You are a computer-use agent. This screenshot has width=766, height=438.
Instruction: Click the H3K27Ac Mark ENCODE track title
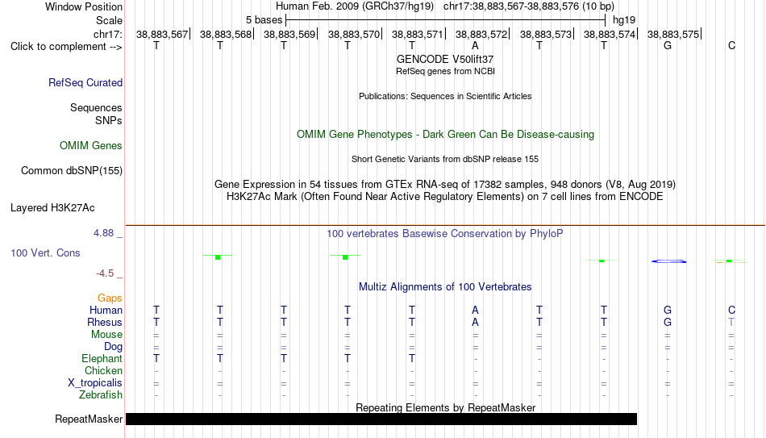tap(445, 197)
